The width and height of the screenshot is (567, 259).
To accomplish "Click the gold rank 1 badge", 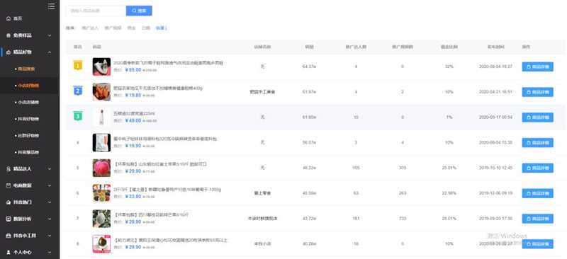I will coord(78,65).
